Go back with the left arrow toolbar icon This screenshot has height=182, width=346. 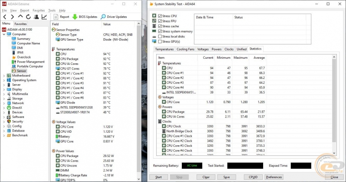(x=5, y=17)
